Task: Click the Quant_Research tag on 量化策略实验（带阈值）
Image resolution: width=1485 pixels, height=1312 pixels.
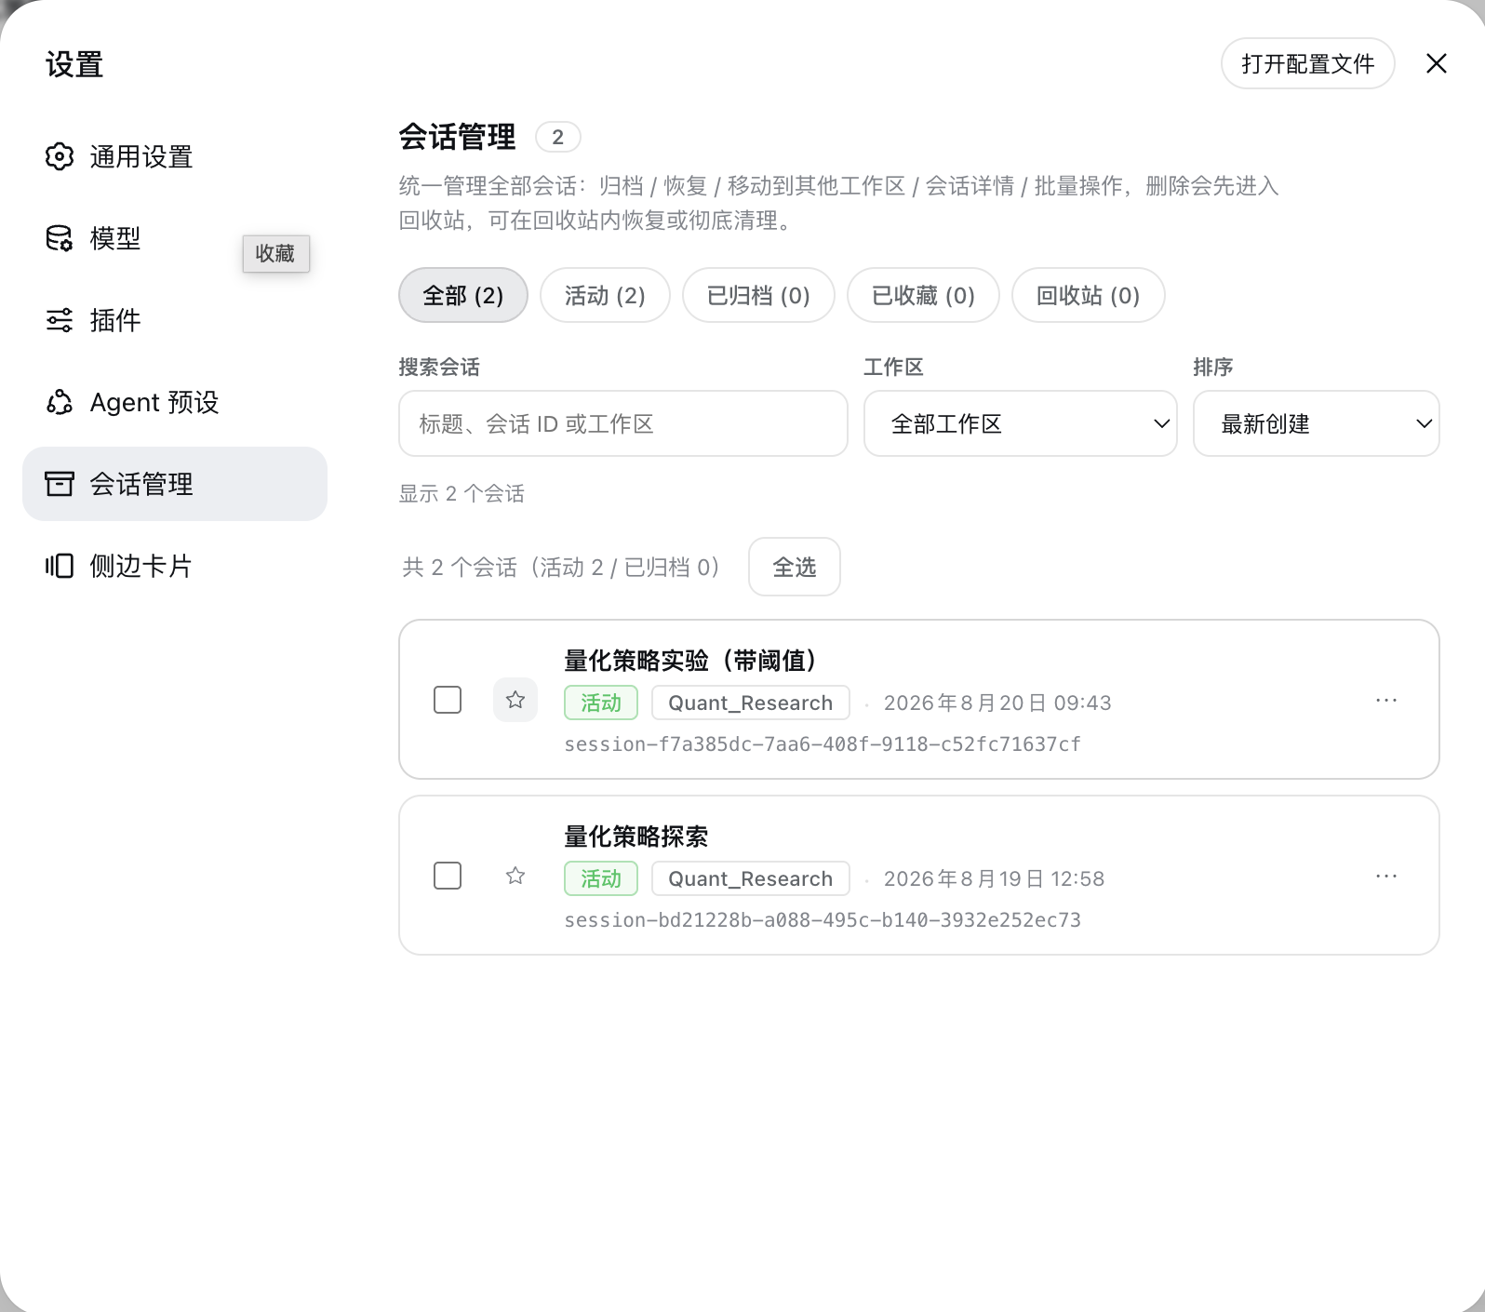Action: 751,703
